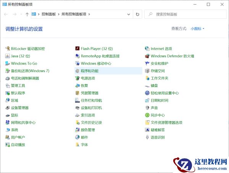Click the RemoteApp 和桌面连接 icon
Viewport: 229px width, 173px height.
[x=77, y=56]
